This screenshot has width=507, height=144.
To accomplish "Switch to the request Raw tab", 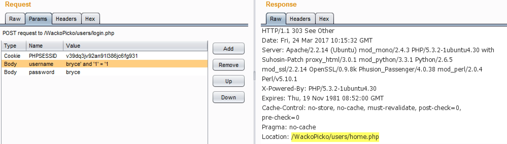I will click(15, 19).
